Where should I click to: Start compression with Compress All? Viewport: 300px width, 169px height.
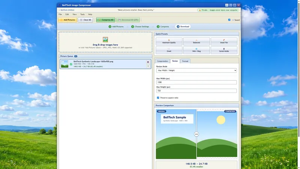pos(106,20)
